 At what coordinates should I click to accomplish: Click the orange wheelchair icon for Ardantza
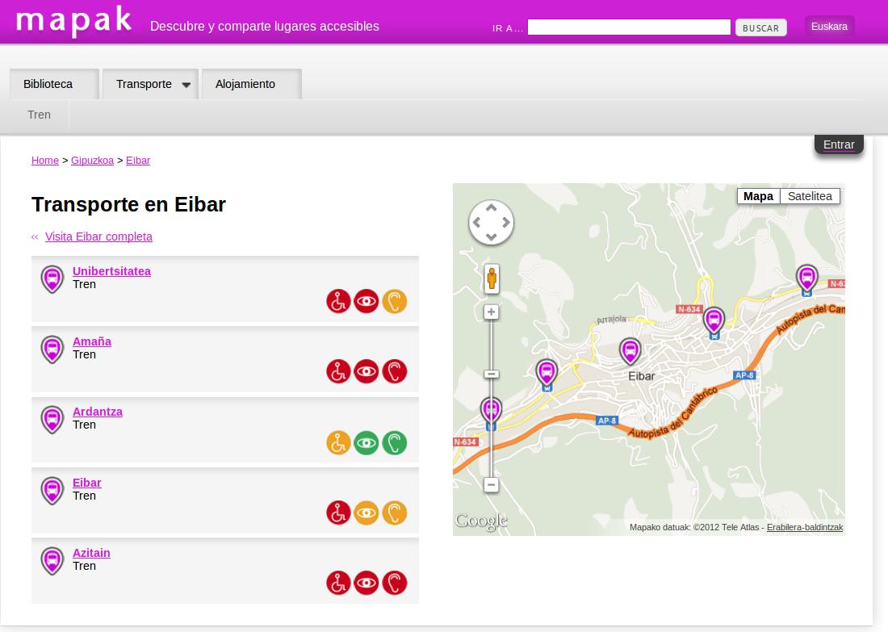338,442
